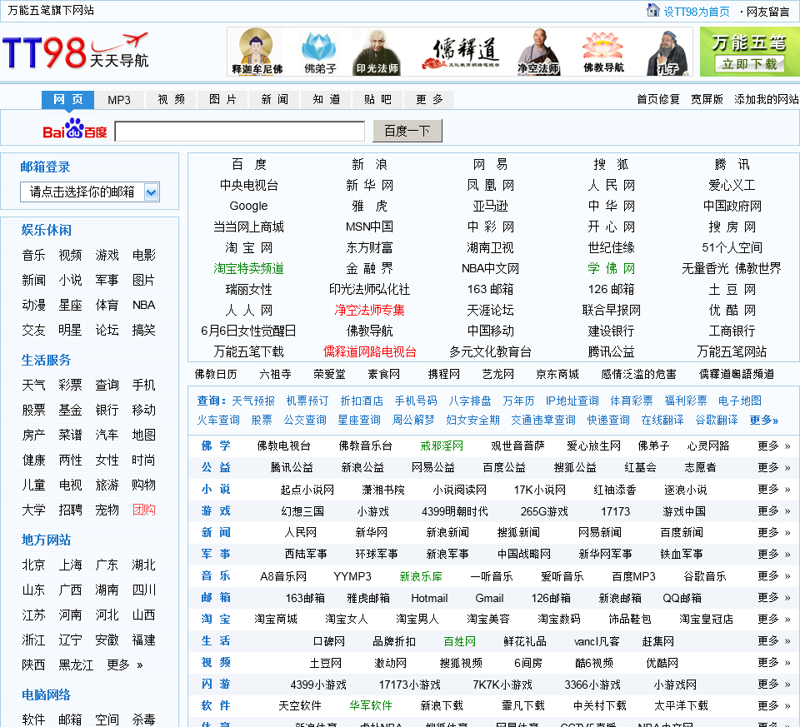Open the 音乐 link under 娱乐休闲
Screen dimensions: 800x727
coord(33,255)
